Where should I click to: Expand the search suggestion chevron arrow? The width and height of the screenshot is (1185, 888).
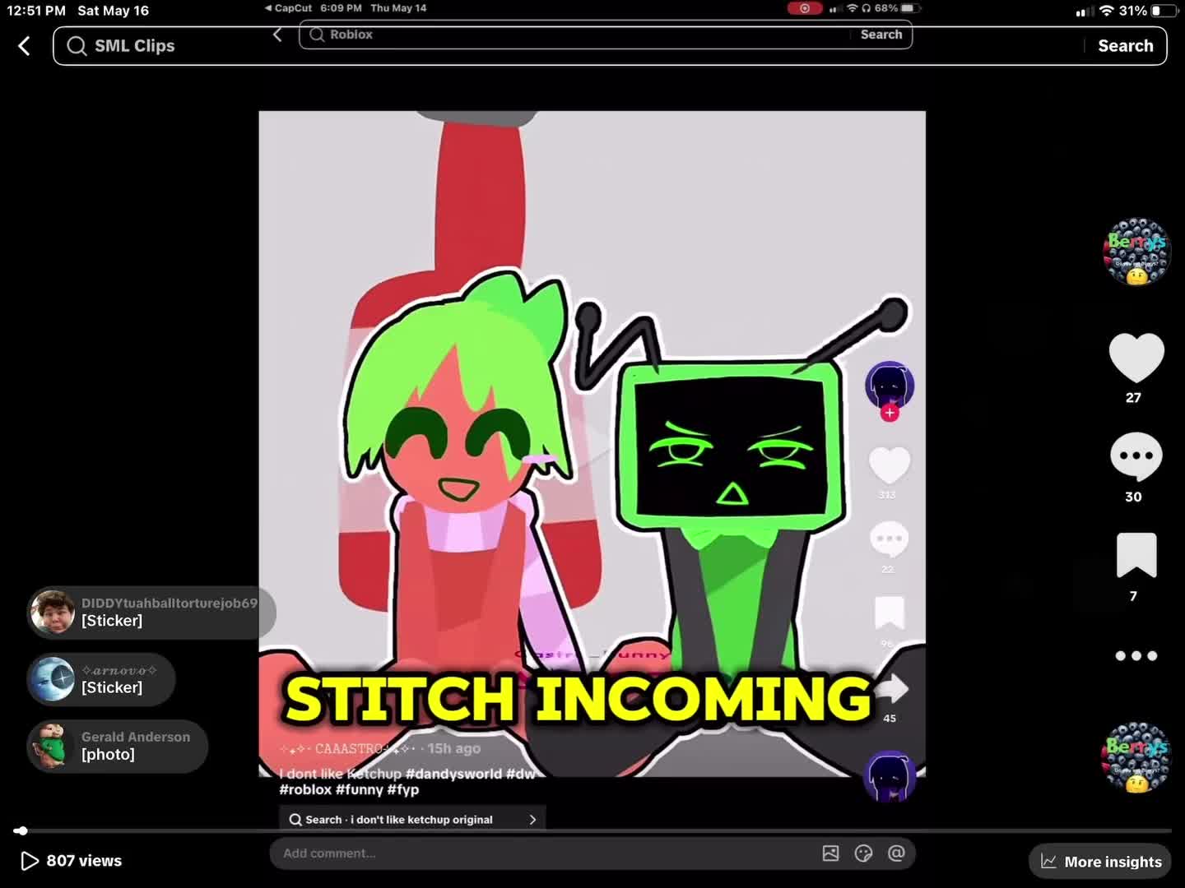pyautogui.click(x=532, y=820)
